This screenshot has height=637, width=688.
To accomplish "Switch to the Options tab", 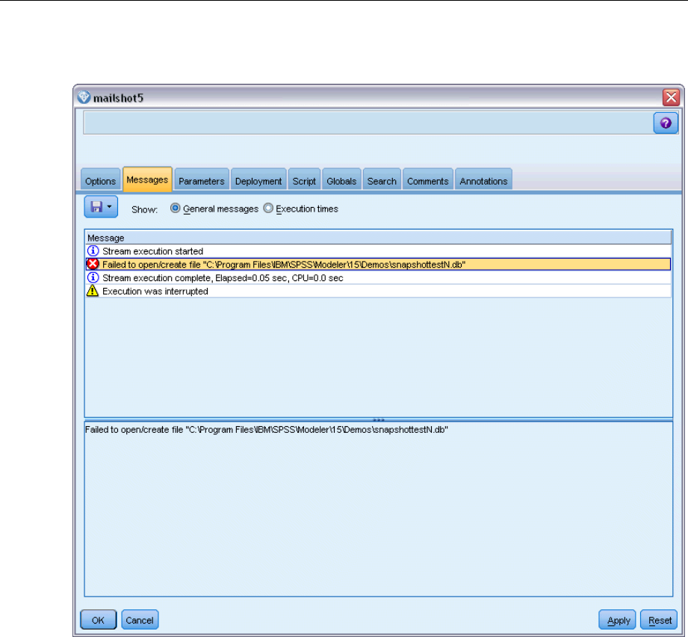I will coord(100,181).
